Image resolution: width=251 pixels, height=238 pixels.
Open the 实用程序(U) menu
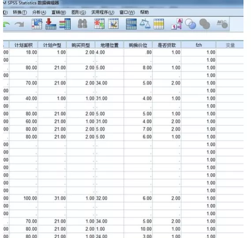[103, 12]
